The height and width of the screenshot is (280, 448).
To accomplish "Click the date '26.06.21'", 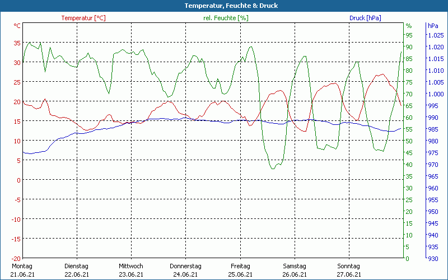I will [x=295, y=274].
